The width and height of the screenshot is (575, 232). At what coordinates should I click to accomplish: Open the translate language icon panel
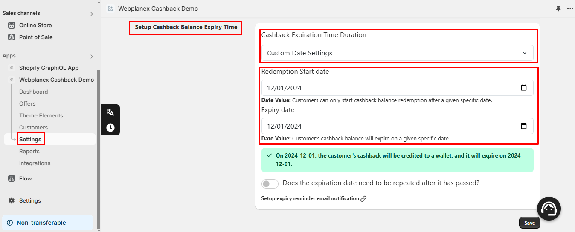click(x=110, y=112)
